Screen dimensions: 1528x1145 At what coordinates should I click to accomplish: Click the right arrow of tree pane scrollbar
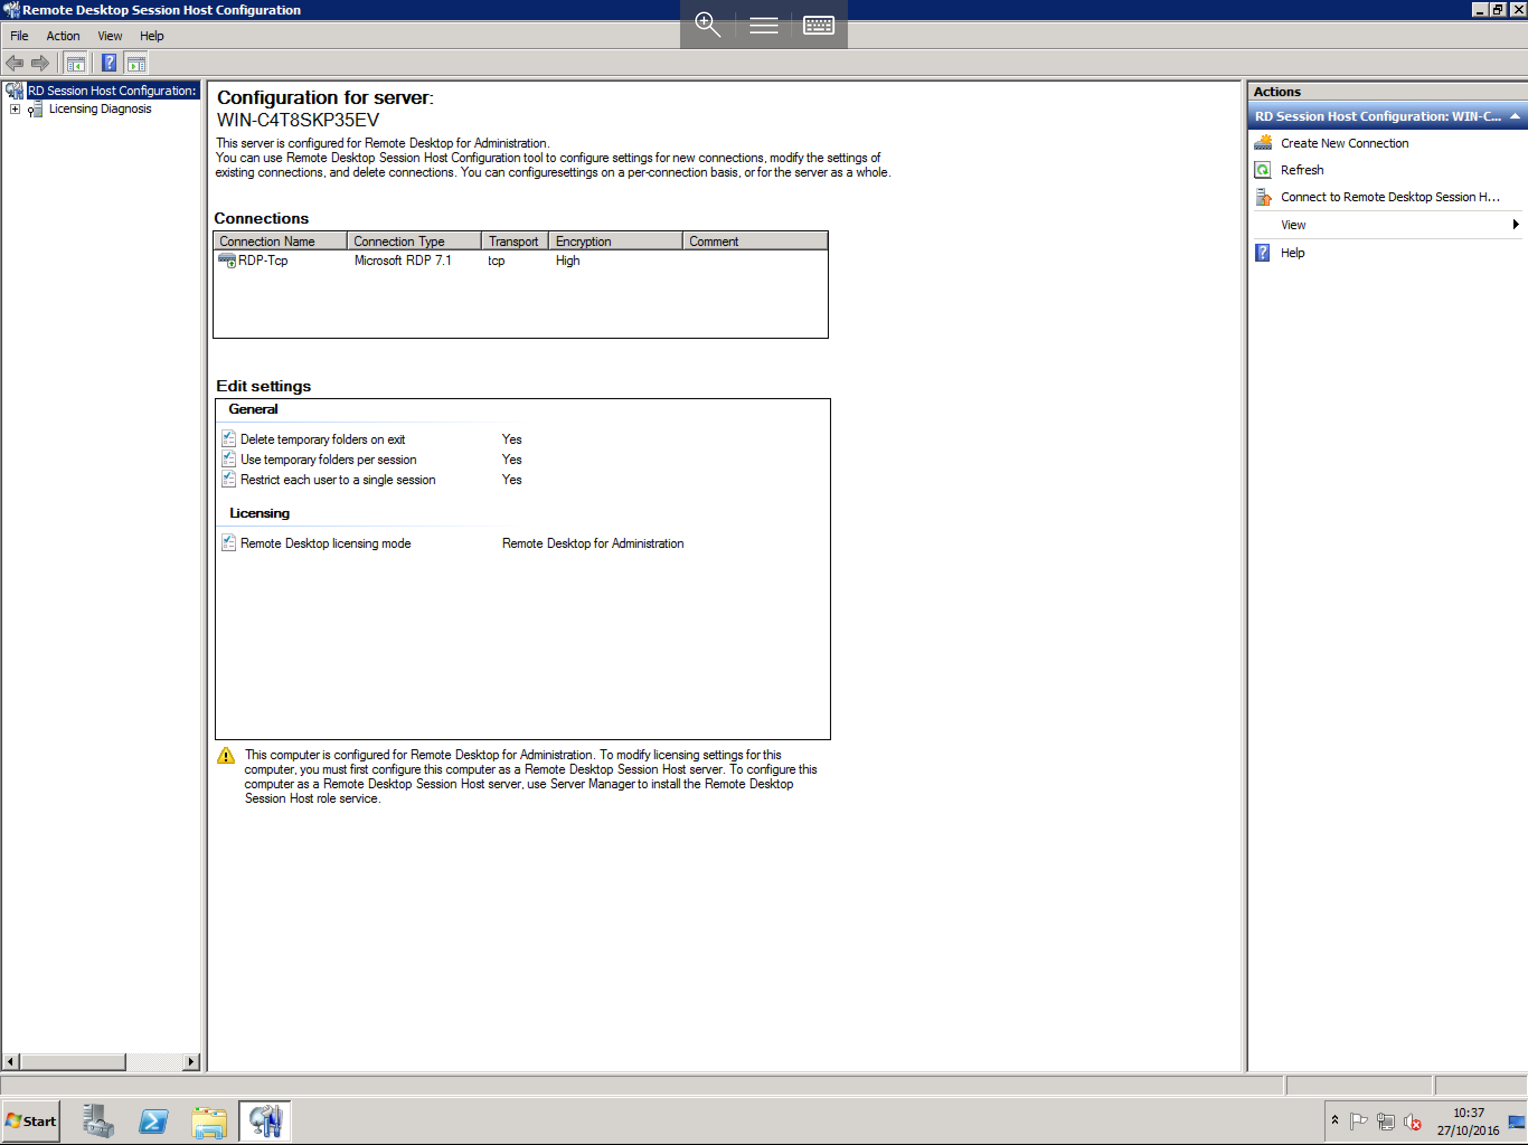pos(191,1062)
